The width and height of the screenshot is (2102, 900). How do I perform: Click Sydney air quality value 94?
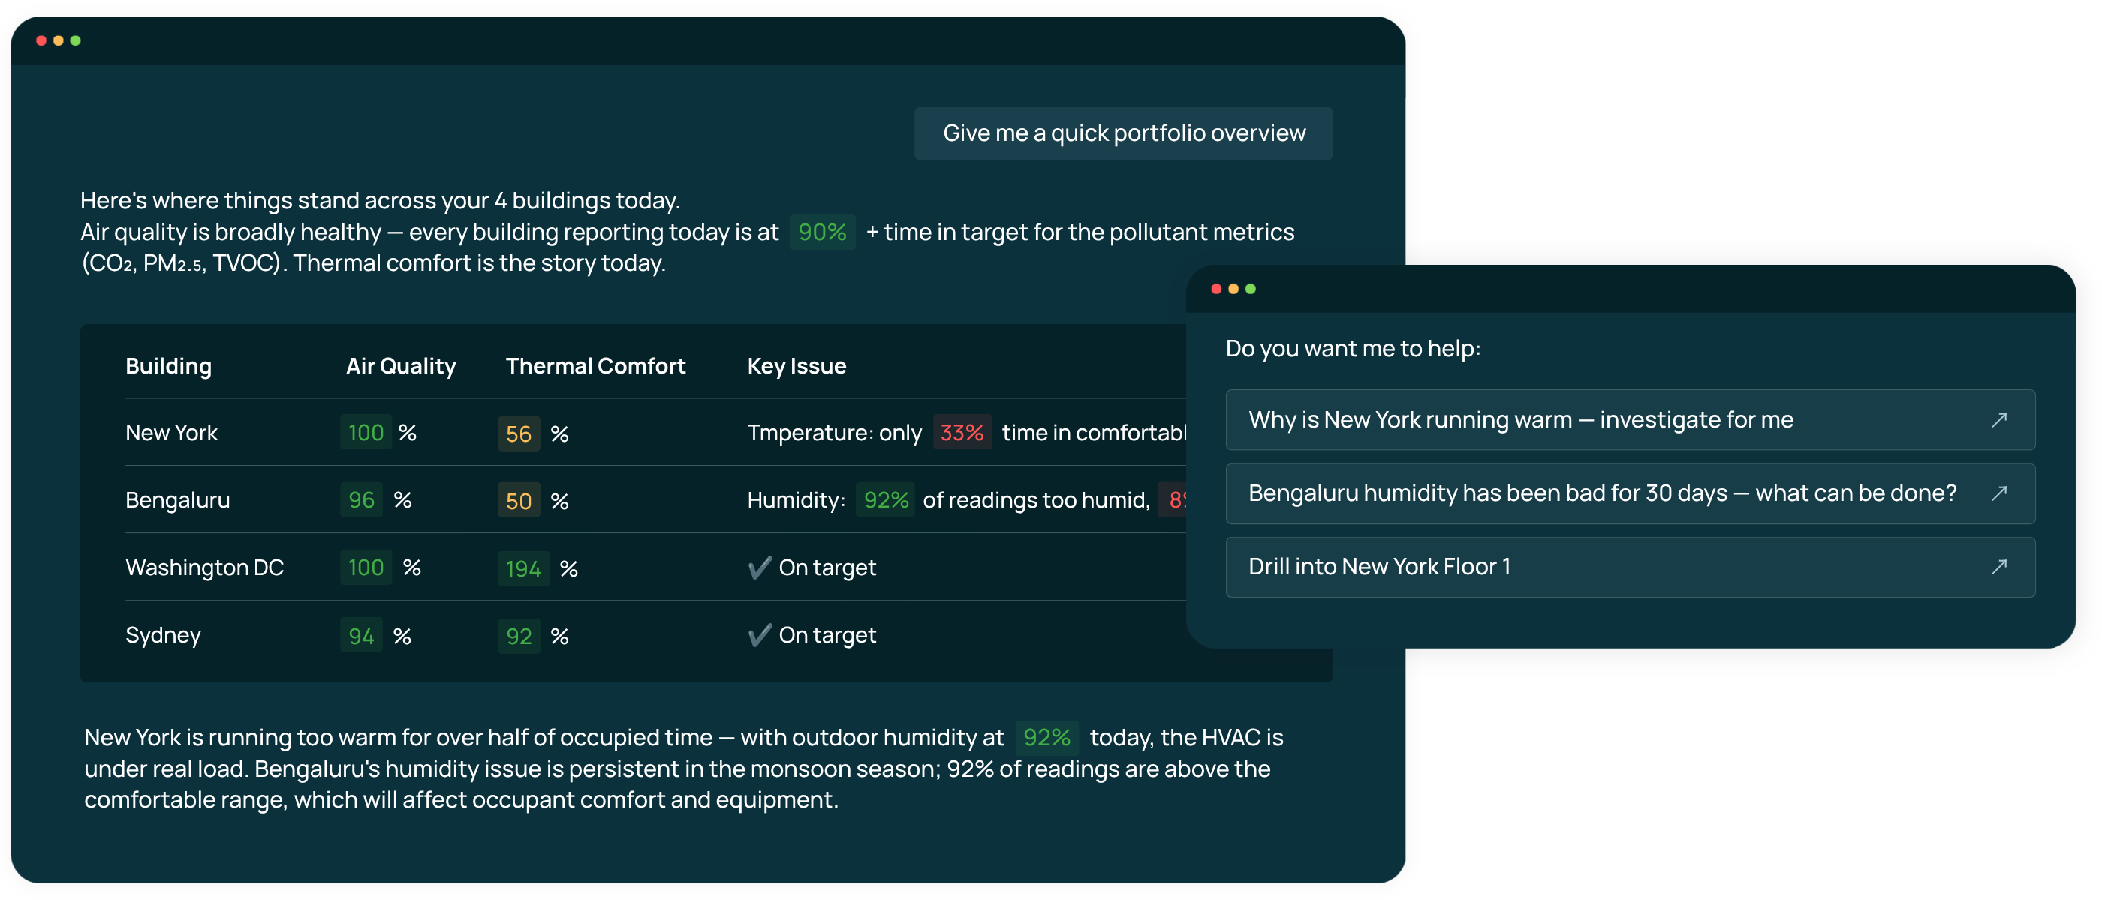click(x=360, y=636)
